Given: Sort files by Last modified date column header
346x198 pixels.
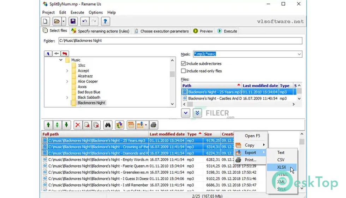Looking at the screenshot, I should tap(260, 86).
